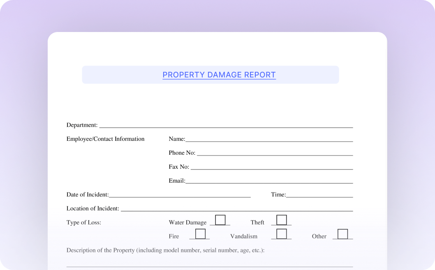435x270 pixels.
Task: Click the Department input line
Action: 226,125
